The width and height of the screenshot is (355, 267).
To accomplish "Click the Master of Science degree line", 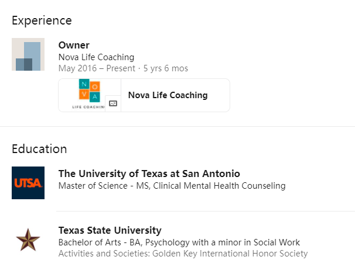I will 172,186.
